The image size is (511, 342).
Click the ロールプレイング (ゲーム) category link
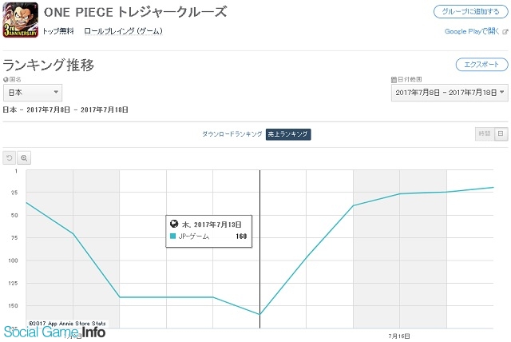point(123,31)
